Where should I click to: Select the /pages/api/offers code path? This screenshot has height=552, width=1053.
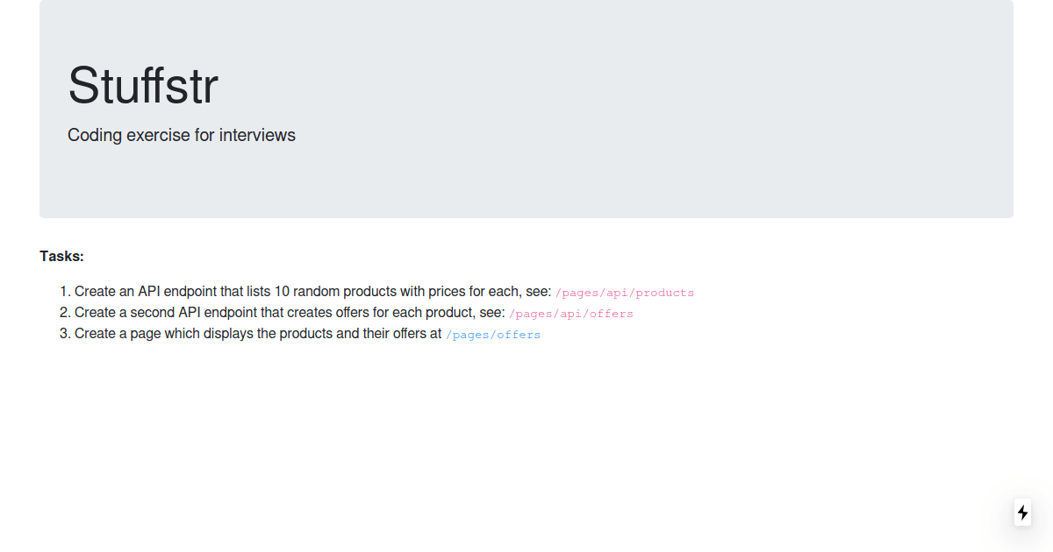pos(571,314)
